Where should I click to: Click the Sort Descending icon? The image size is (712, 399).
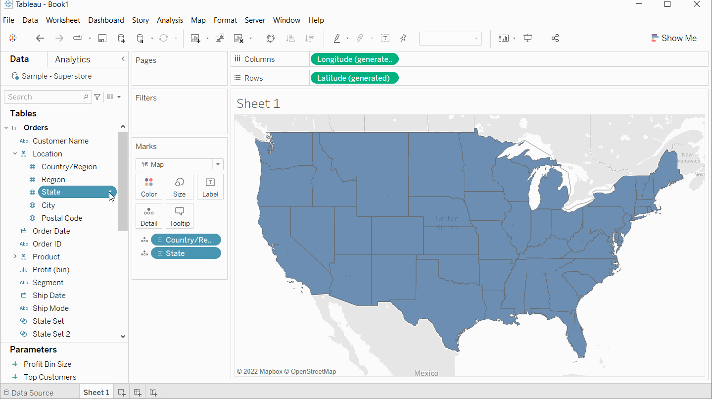310,38
